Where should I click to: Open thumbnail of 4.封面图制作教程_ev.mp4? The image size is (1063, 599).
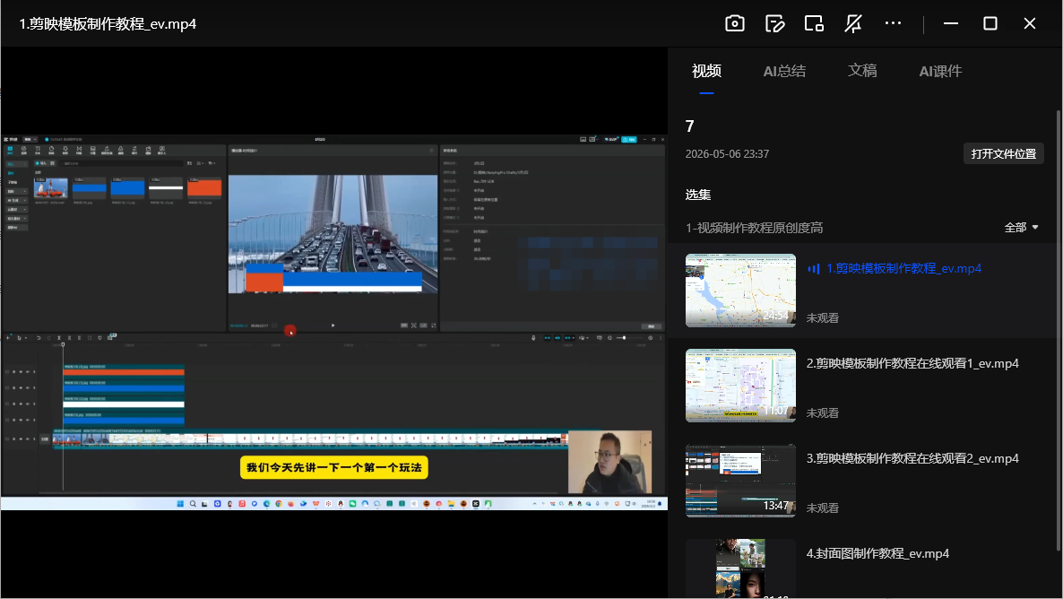click(x=740, y=569)
